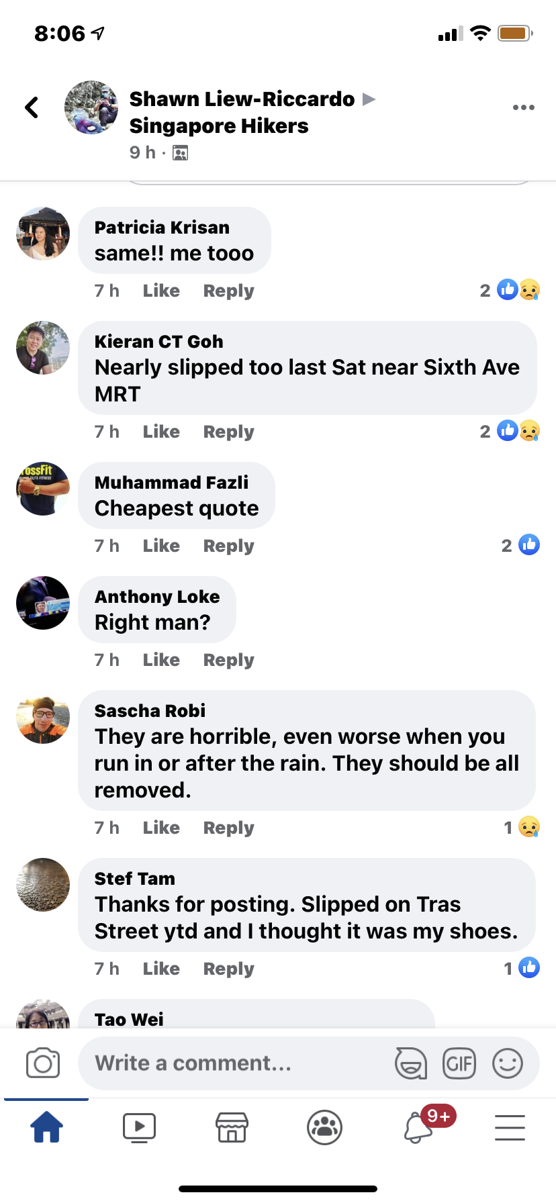Open the sticker picker icon
Image resolution: width=556 pixels, height=1203 pixels.
[x=410, y=1063]
